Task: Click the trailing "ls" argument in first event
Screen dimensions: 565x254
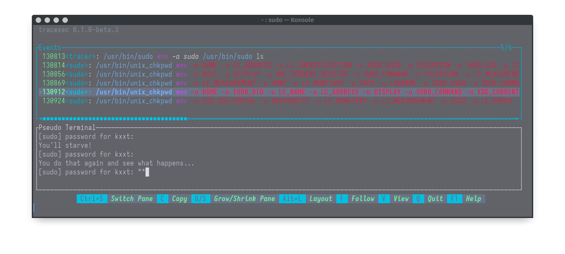Action: pyautogui.click(x=260, y=56)
